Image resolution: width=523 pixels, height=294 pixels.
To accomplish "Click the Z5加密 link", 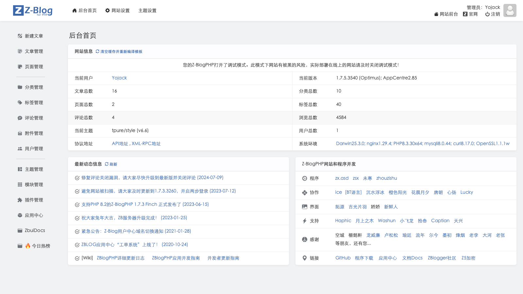I will [468, 258].
